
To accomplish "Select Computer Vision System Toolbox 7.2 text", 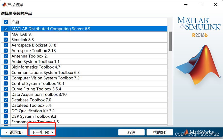I will (46, 78).
